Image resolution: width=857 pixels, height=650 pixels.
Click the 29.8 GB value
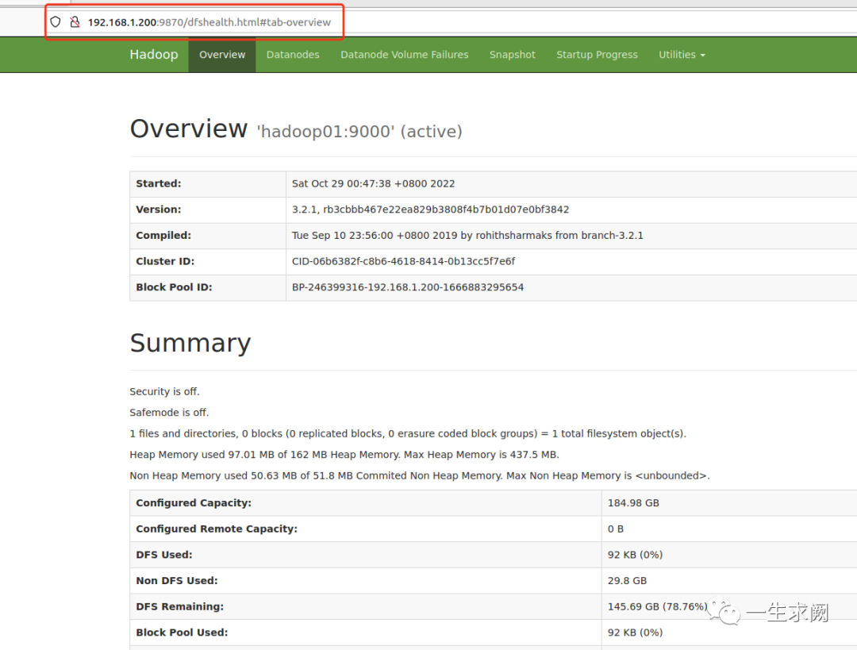tap(627, 581)
